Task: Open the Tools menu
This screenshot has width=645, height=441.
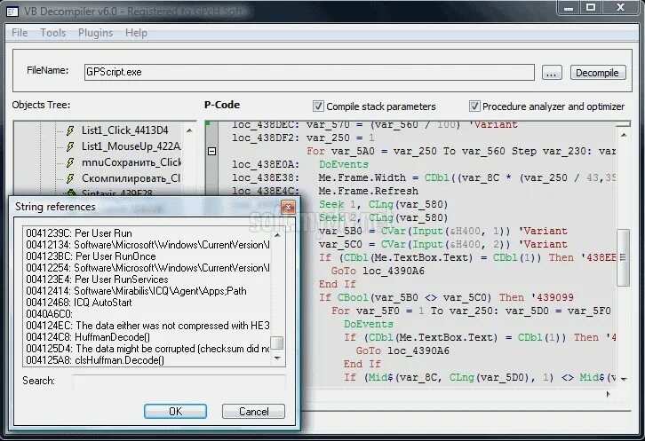Action: pyautogui.click(x=52, y=33)
